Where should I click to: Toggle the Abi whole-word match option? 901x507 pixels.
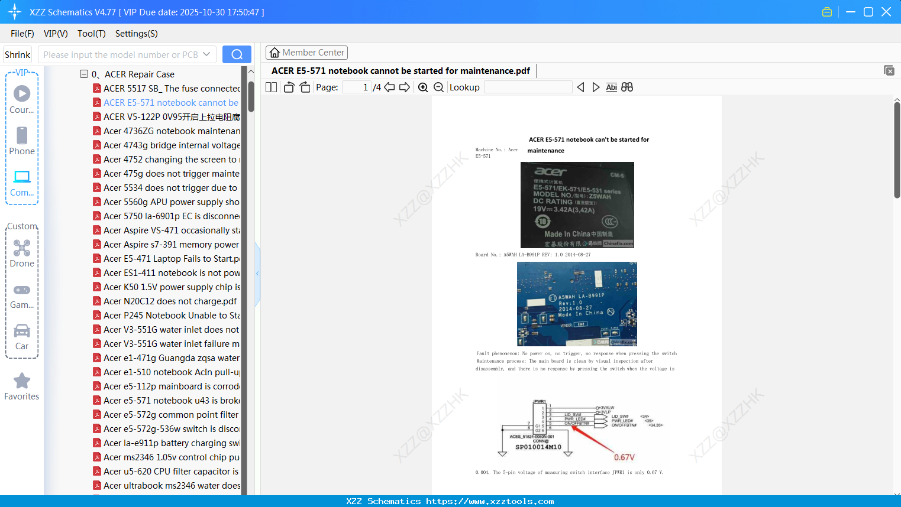click(612, 87)
